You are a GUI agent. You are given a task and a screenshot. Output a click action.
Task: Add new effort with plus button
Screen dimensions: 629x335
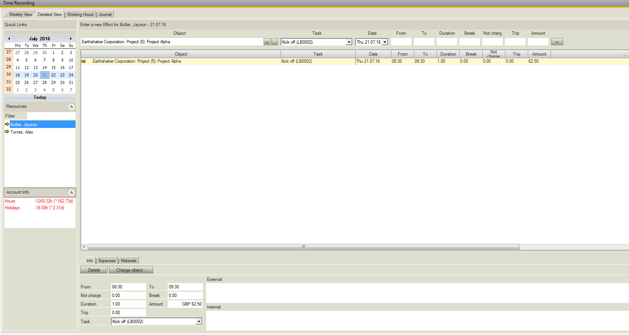pyautogui.click(x=557, y=42)
